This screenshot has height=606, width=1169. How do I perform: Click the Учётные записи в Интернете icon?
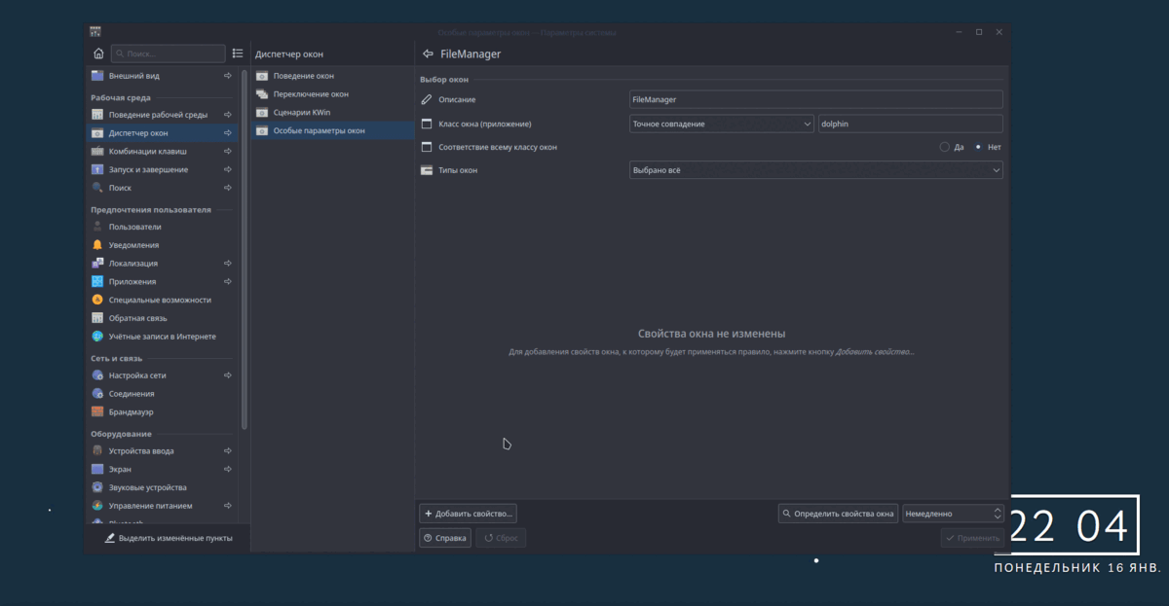pos(97,337)
